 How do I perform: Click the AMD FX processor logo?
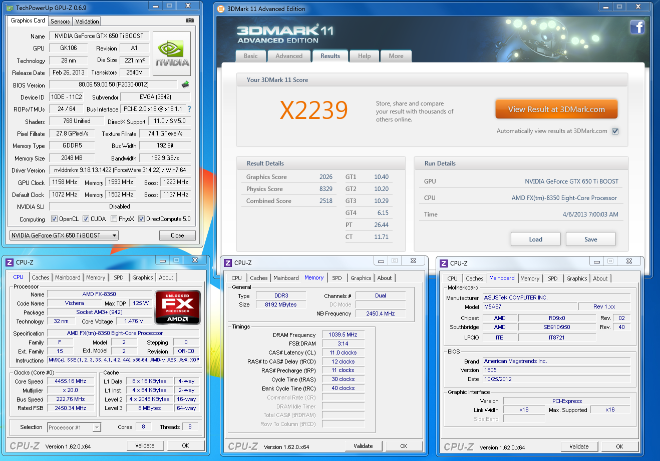pos(178,307)
